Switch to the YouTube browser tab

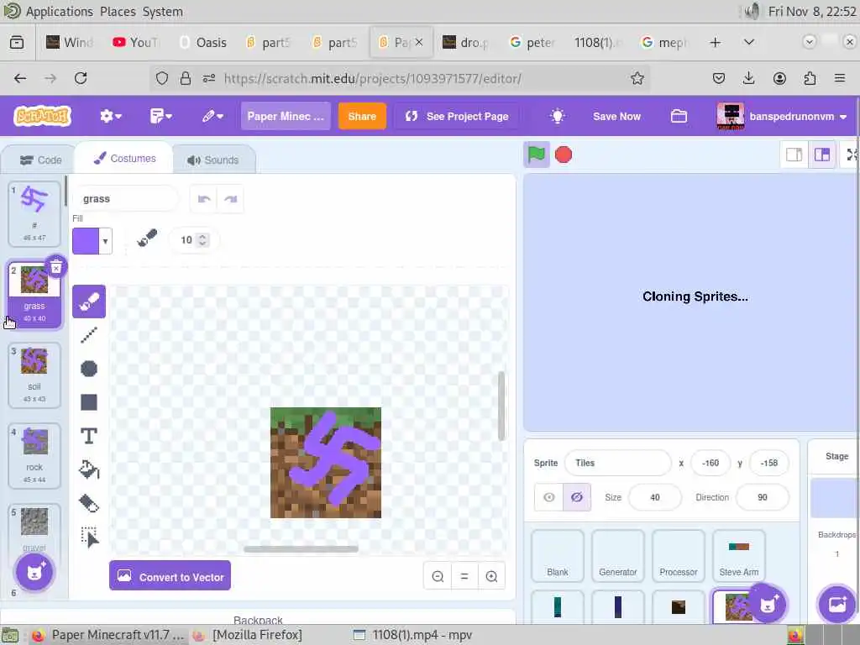pos(136,42)
